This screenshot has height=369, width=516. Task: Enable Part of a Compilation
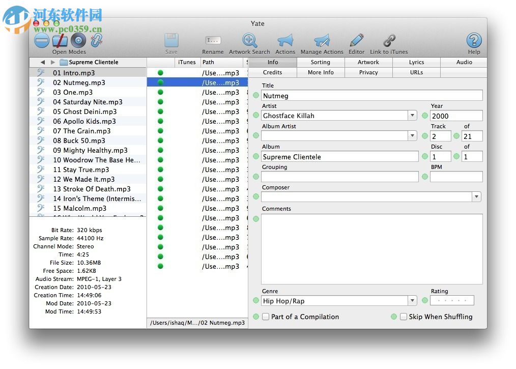tap(266, 317)
